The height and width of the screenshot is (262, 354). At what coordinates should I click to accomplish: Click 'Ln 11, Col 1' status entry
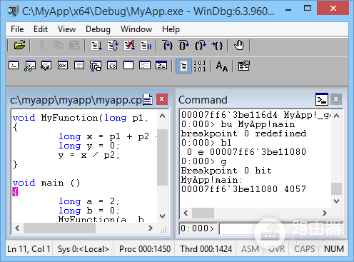pos(29,249)
